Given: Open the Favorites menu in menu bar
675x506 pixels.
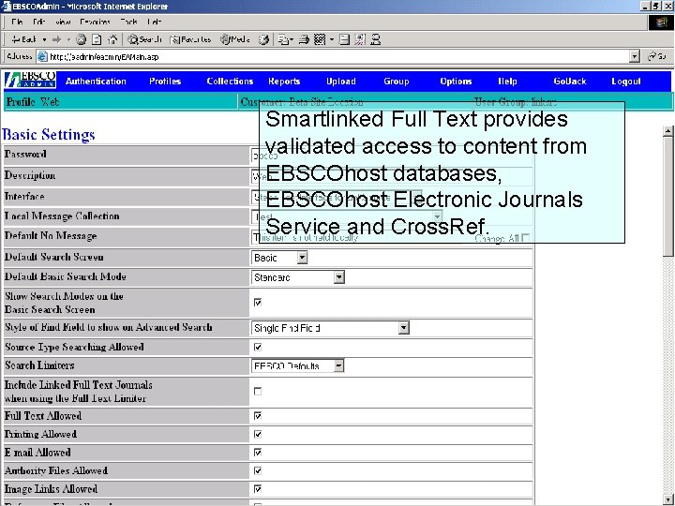Looking at the screenshot, I should (95, 22).
